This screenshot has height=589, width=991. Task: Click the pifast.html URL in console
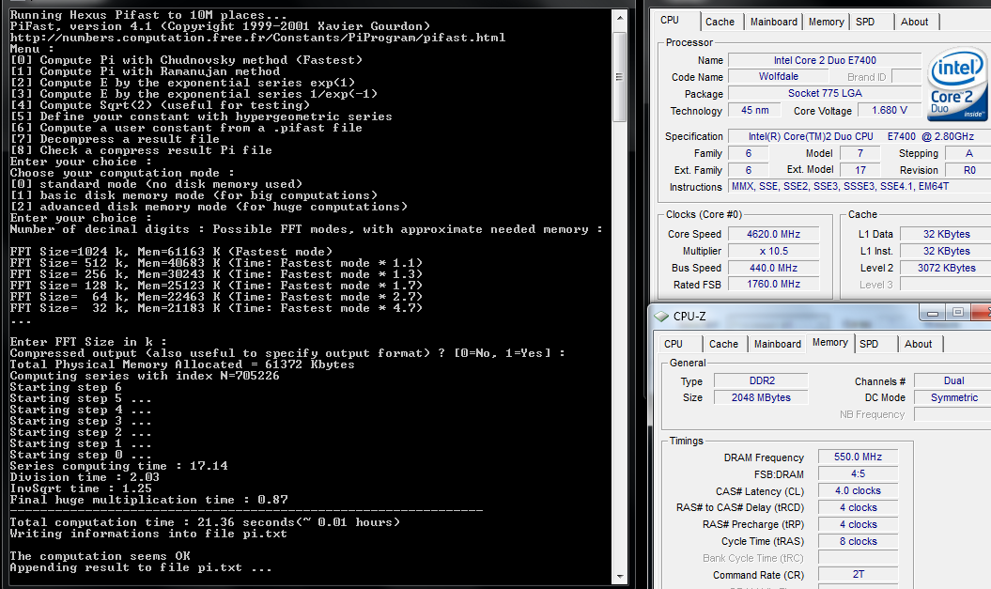tap(257, 38)
